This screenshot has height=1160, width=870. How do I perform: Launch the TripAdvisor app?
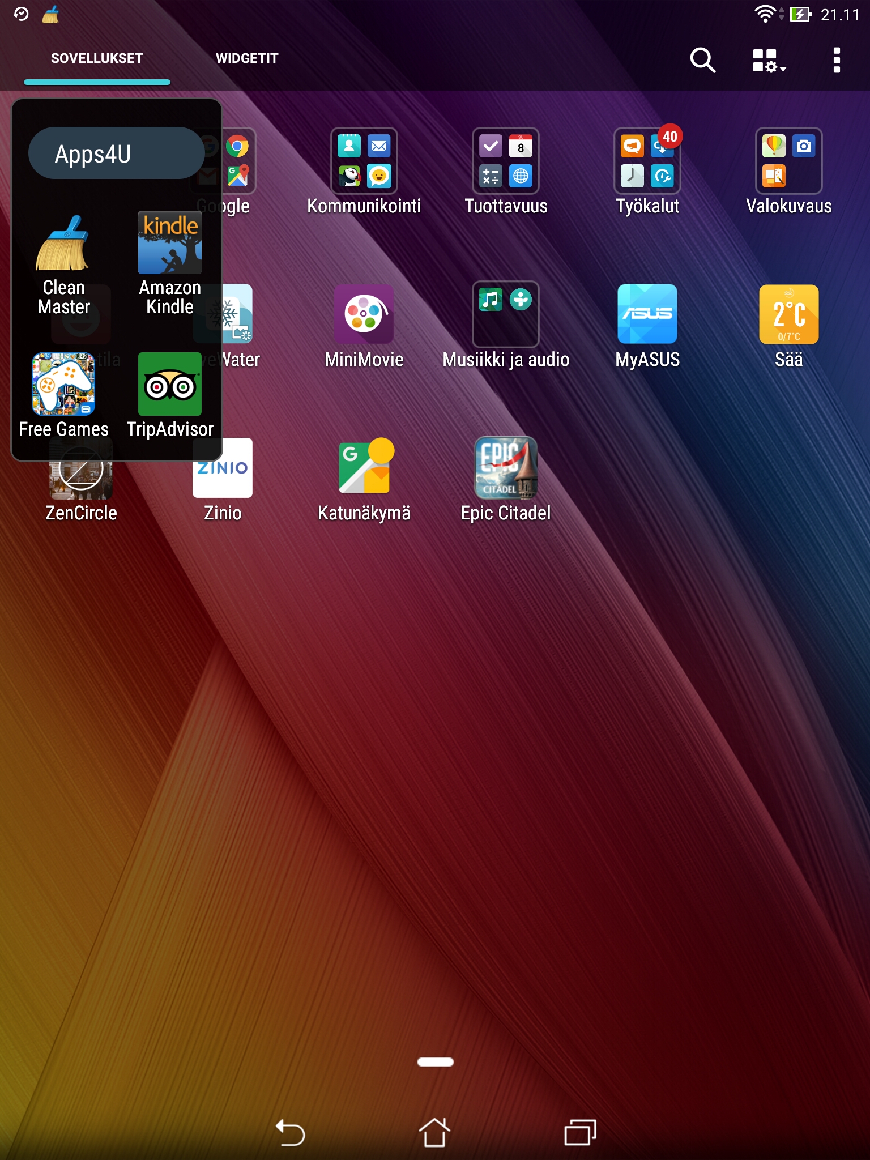pyautogui.click(x=170, y=395)
